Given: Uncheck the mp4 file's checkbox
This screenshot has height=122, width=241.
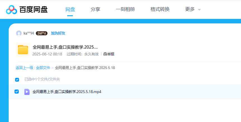Looking at the screenshot, I should click(17, 92).
